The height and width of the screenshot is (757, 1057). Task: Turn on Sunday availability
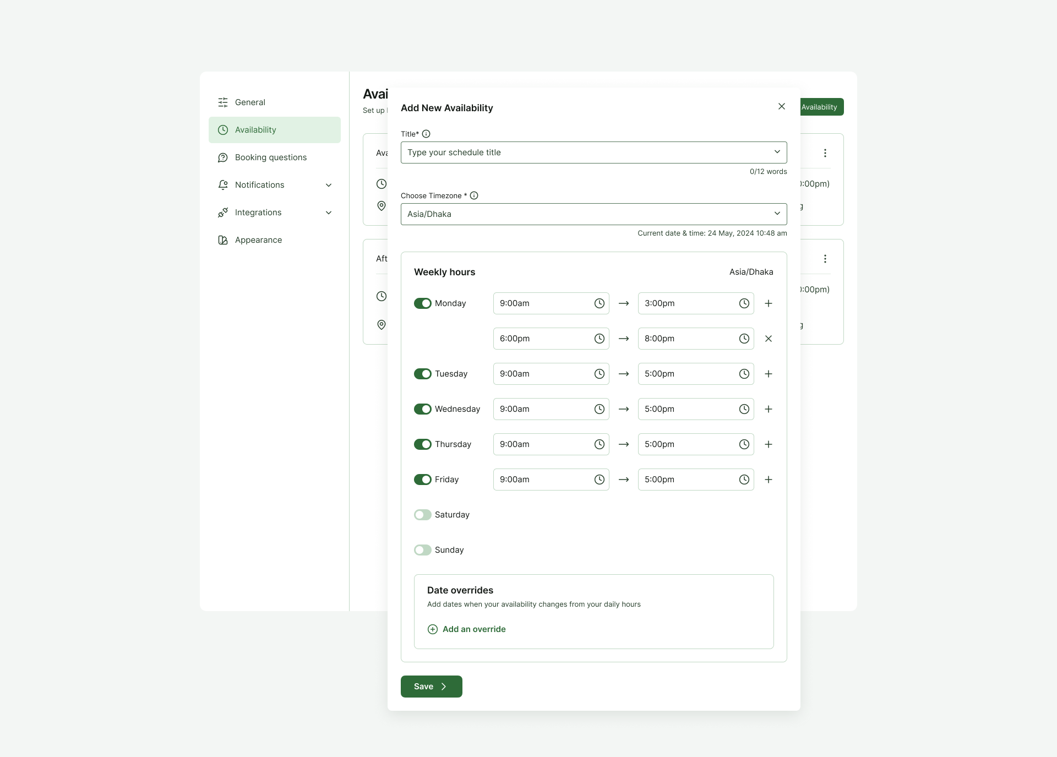(x=423, y=550)
